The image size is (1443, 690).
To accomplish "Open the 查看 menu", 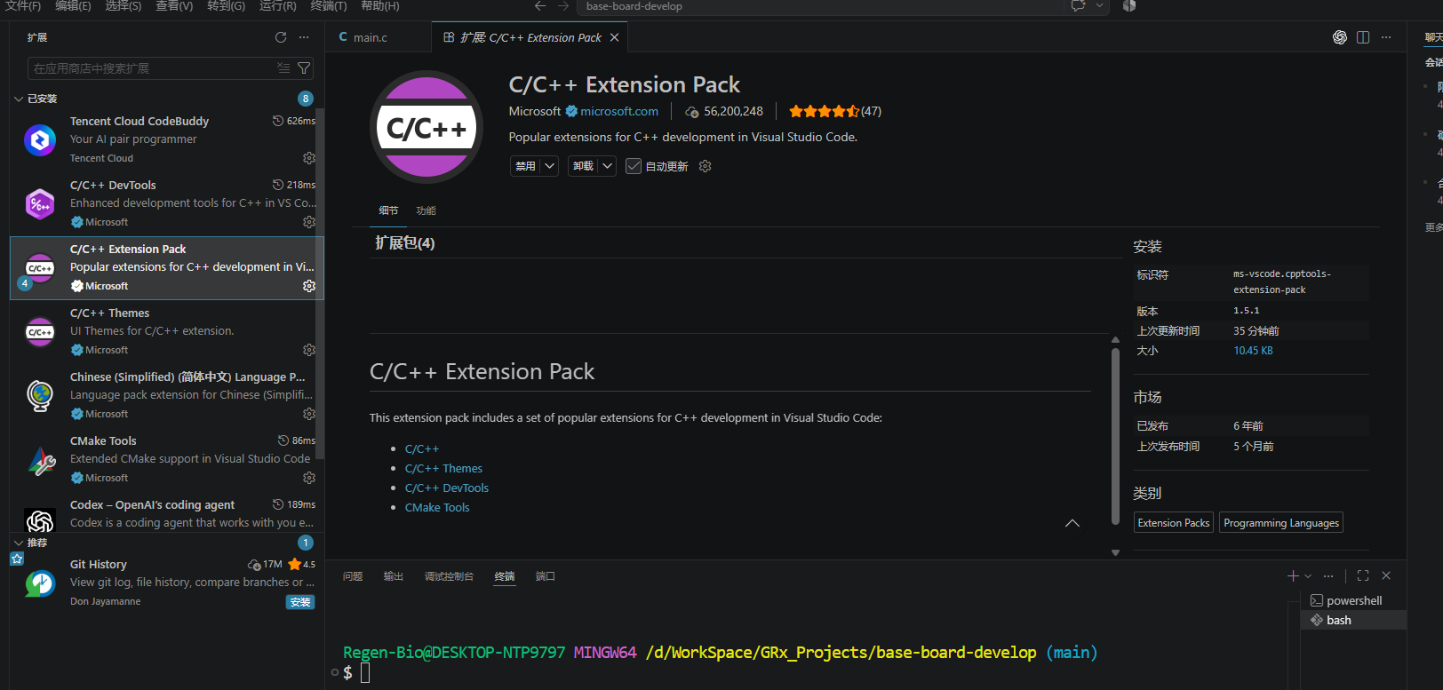I will [174, 6].
